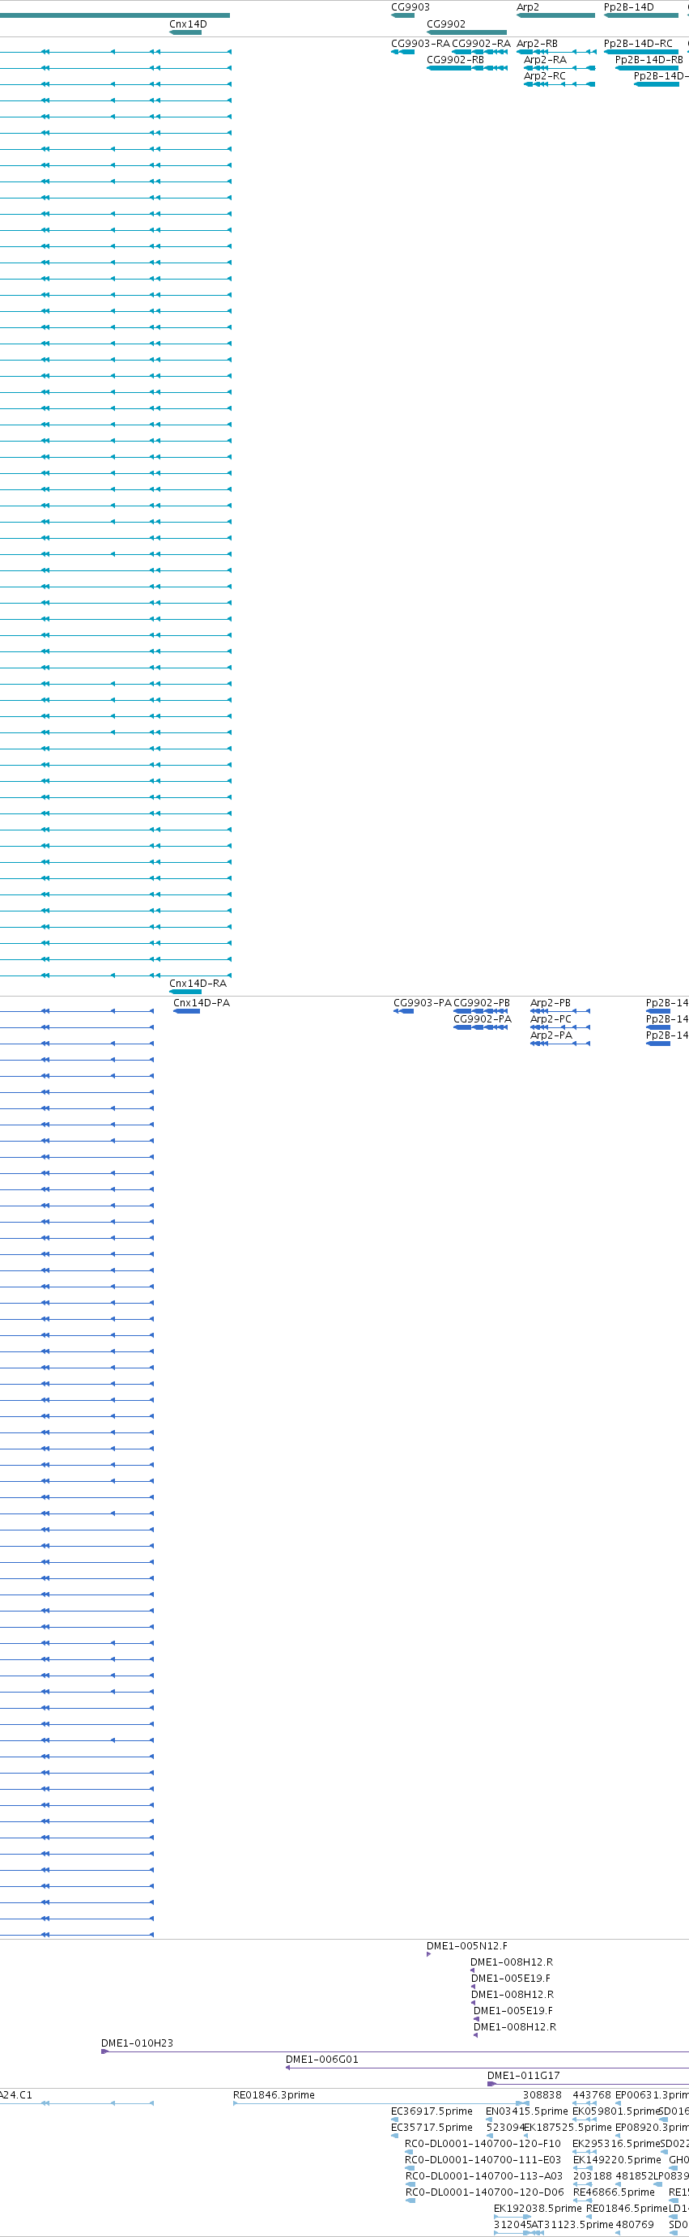Open the Pp2B-14D gene label
Screen dimensions: 689x2237
tap(629, 7)
